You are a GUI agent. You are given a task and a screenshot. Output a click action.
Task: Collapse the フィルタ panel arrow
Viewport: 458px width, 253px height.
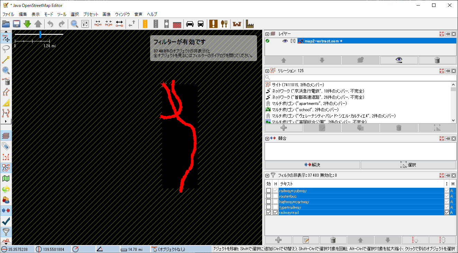pos(267,175)
